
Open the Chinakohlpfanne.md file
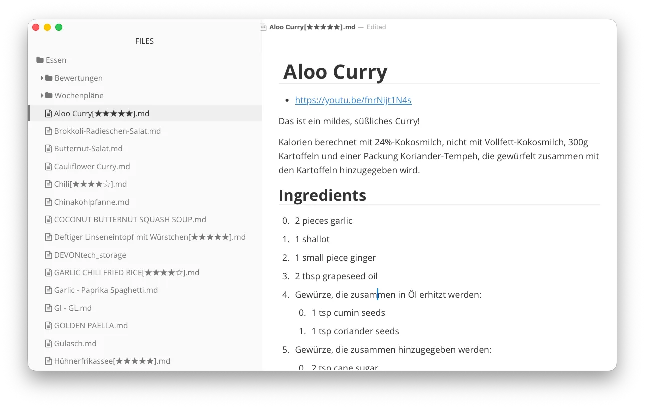pos(91,202)
